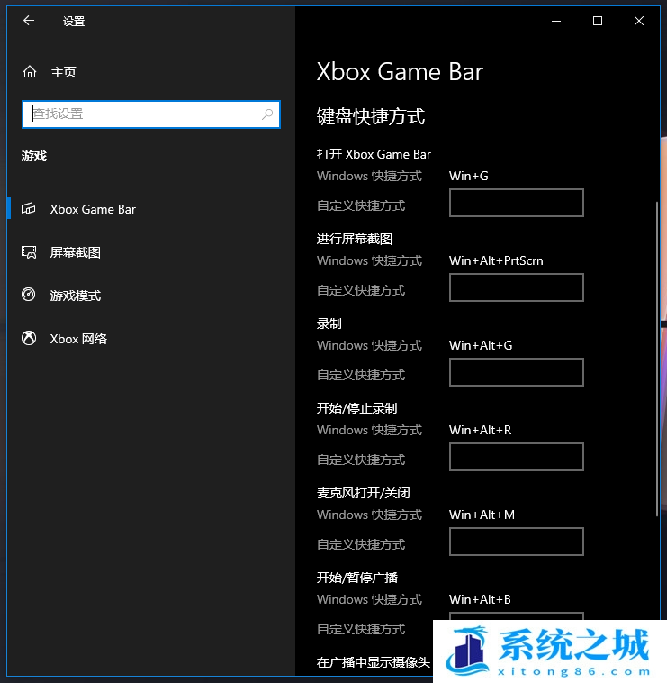This screenshot has width=667, height=683.
Task: Click custom shortcut field under 录制
Action: click(x=516, y=372)
